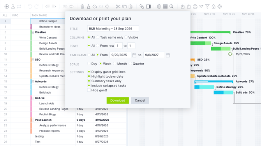The image size is (261, 146).
Task: Open the settings gear icon
Action: coord(220,7)
